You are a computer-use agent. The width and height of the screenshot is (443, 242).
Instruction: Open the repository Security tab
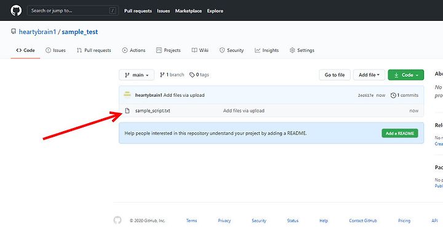click(232, 50)
